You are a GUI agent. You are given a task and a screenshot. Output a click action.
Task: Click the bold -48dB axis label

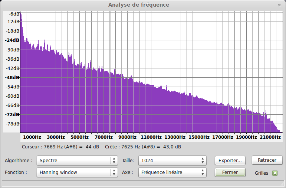tap(12, 77)
